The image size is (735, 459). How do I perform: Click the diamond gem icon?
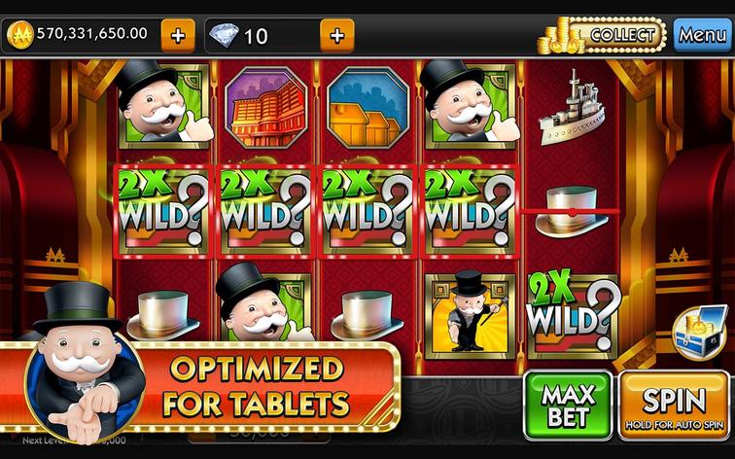click(x=224, y=35)
